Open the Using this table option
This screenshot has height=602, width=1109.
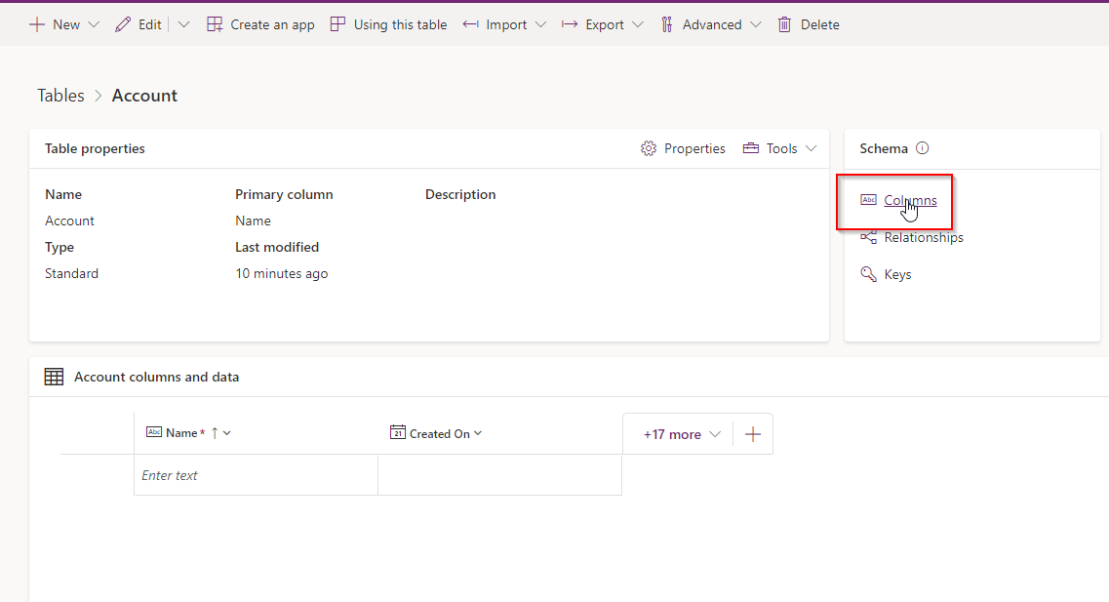(388, 24)
